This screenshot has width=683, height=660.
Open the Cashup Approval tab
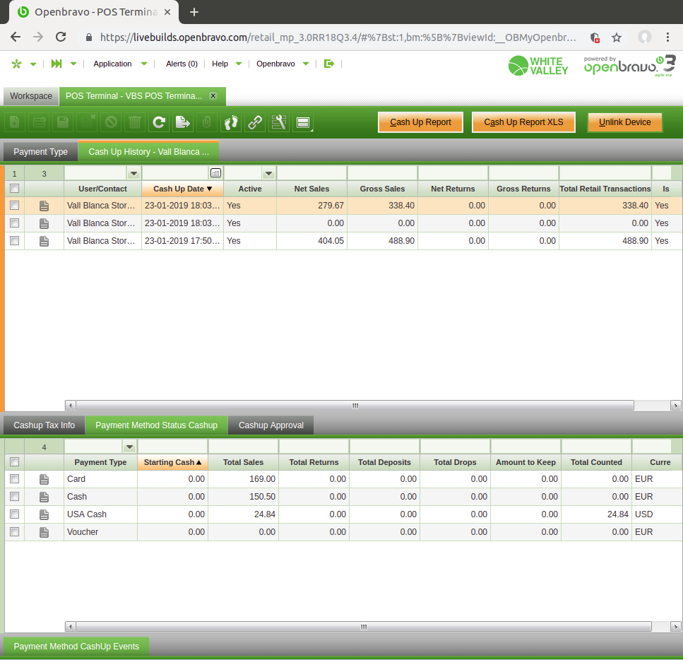tap(271, 425)
